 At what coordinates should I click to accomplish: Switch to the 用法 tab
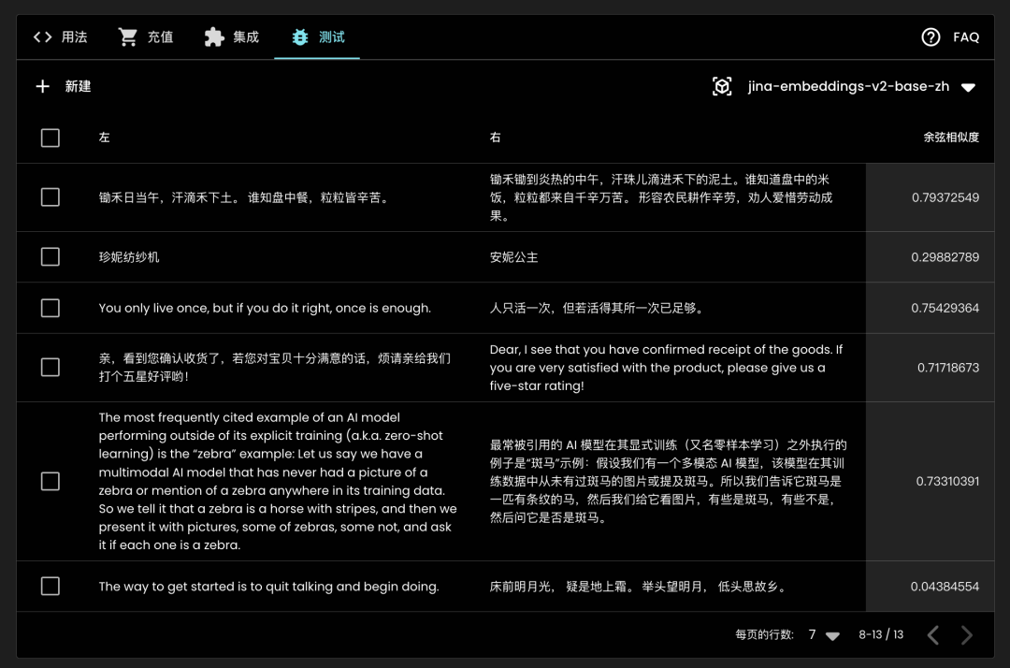[60, 36]
